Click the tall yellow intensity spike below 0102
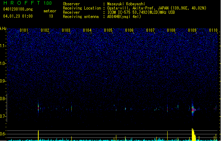The image size is (221, 141). [38, 135]
